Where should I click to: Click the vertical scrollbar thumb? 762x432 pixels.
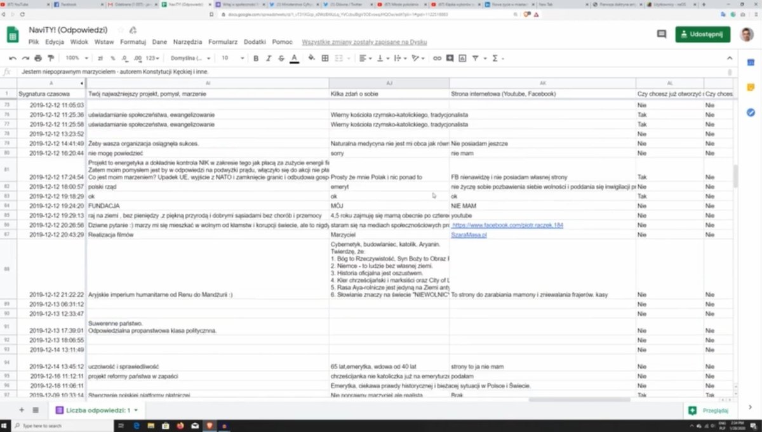point(736,176)
